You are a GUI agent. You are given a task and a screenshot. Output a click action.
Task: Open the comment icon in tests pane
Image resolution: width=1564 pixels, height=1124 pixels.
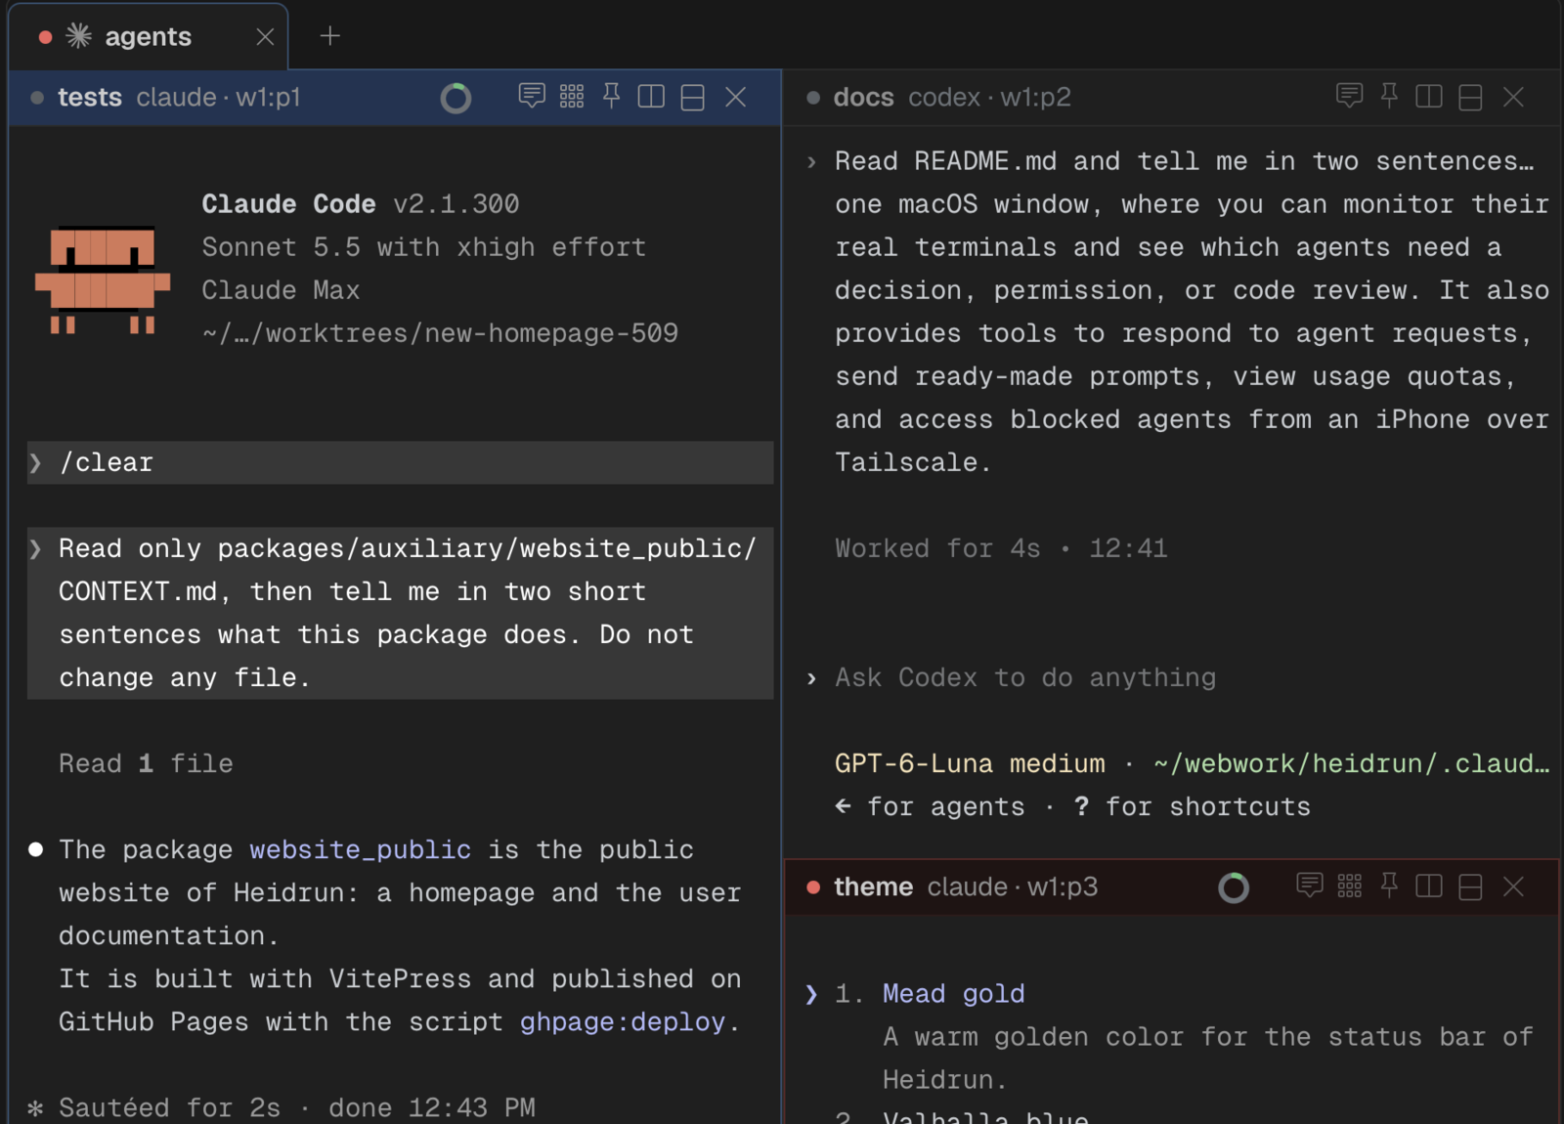tap(532, 96)
